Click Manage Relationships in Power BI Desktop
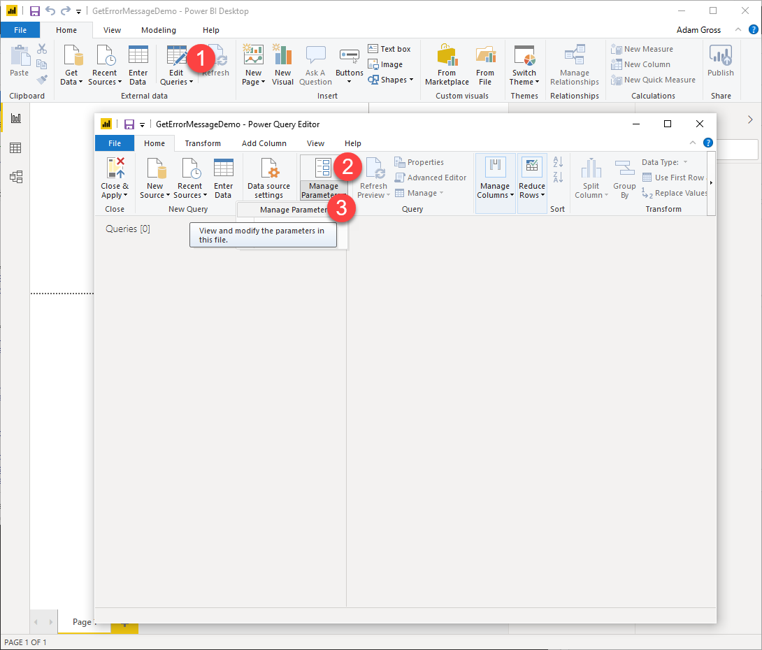This screenshot has width=762, height=650. [575, 65]
